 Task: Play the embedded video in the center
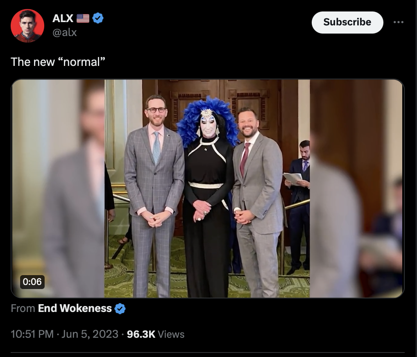pos(207,188)
